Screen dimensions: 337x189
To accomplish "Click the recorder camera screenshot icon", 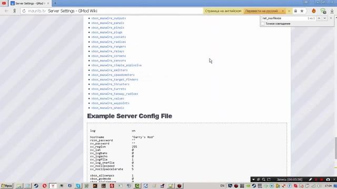I will click(x=328, y=180).
